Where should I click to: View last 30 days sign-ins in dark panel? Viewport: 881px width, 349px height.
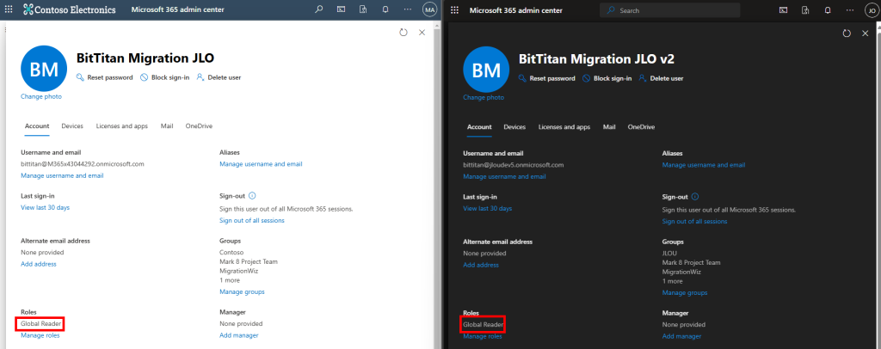pos(487,209)
